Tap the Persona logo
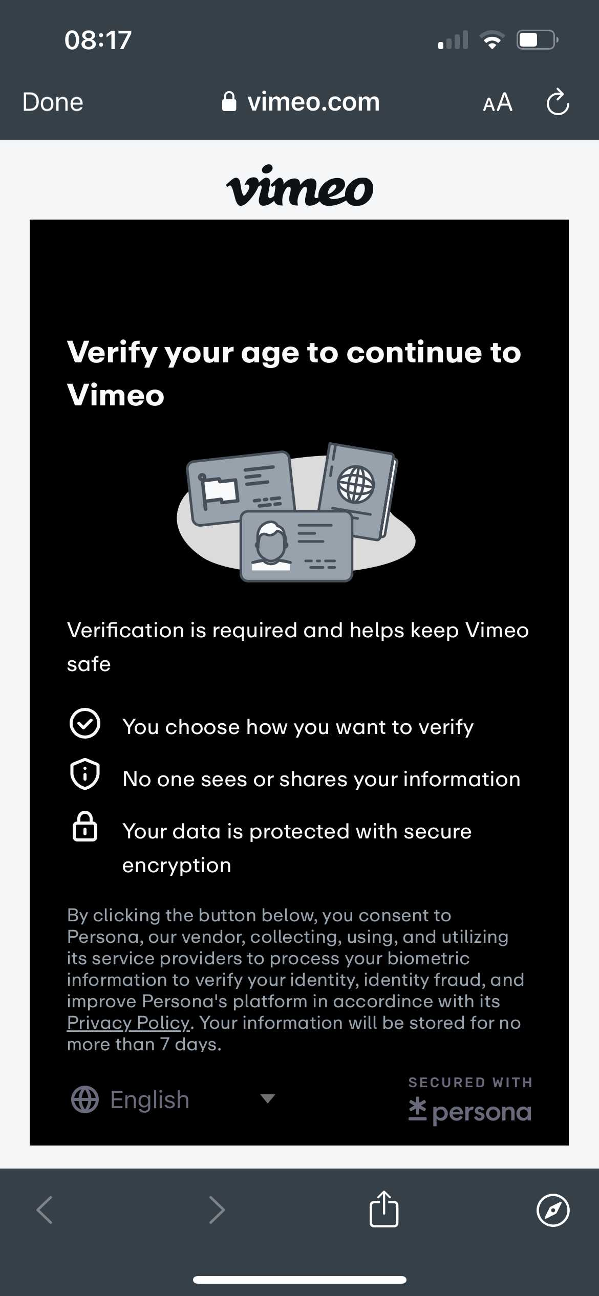599x1296 pixels. 470,1111
